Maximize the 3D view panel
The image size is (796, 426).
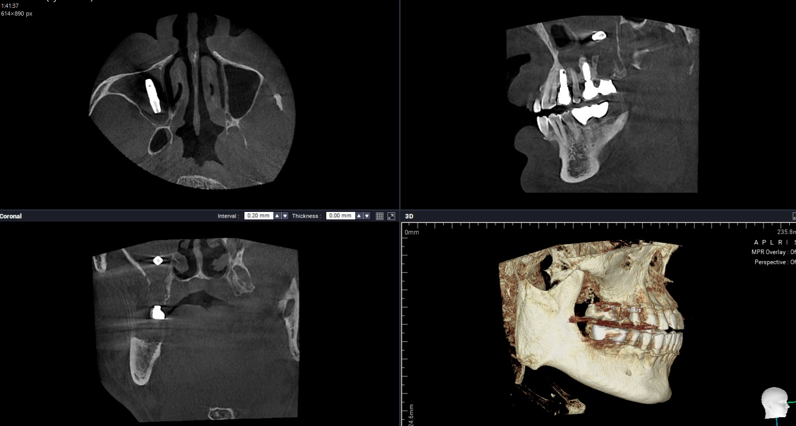point(794,216)
